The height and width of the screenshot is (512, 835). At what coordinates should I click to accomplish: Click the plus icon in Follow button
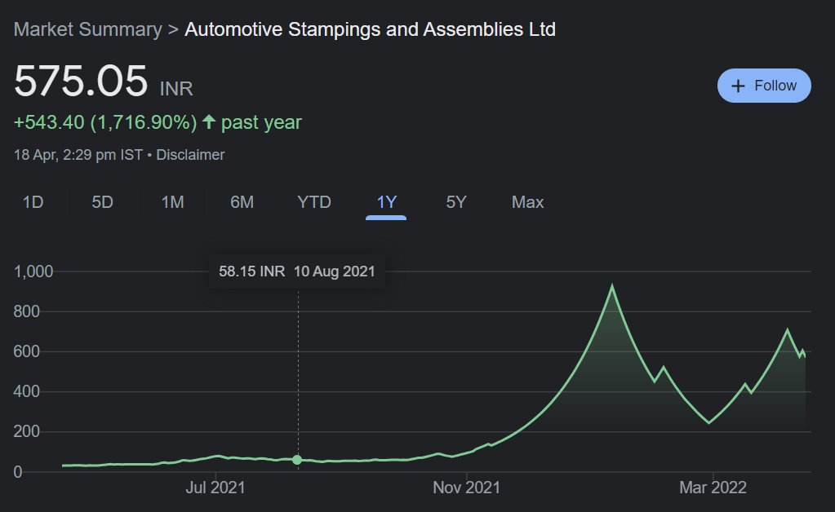pyautogui.click(x=738, y=86)
